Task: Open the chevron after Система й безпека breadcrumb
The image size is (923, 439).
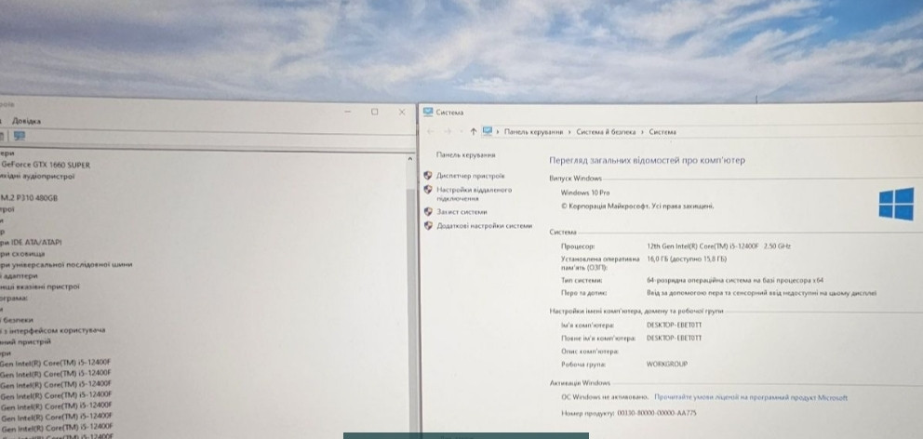Action: 642,132
